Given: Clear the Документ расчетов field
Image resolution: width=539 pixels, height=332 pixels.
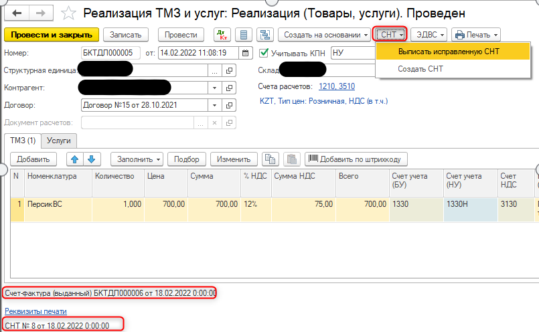Looking at the screenshot, I should (x=214, y=122).
